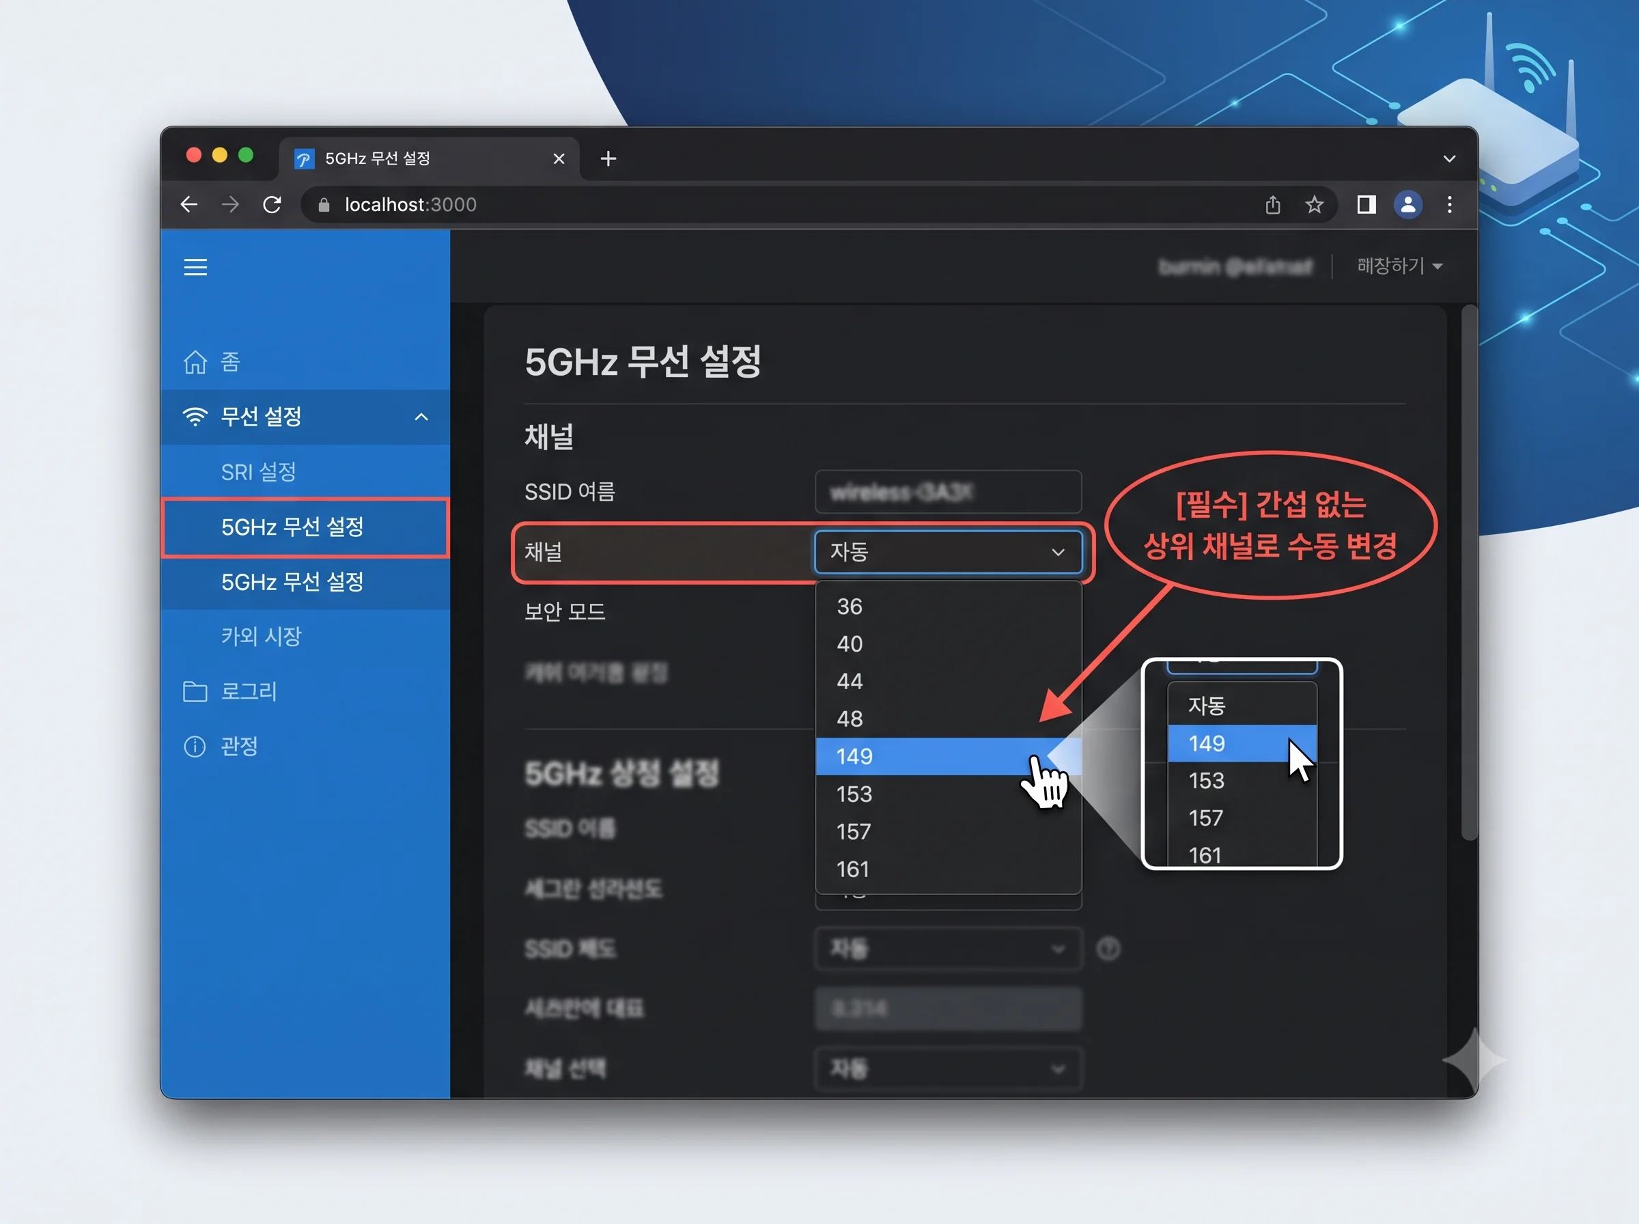
Task: Open the blurred SSID 메도 dropdown
Action: (947, 949)
